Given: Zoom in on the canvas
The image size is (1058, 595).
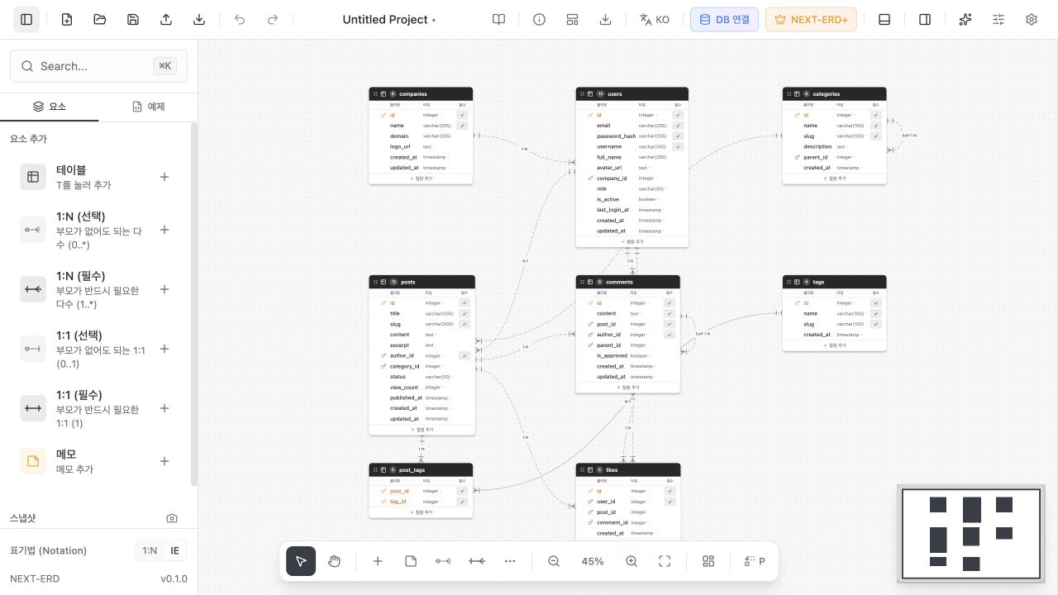Looking at the screenshot, I should coord(631,561).
